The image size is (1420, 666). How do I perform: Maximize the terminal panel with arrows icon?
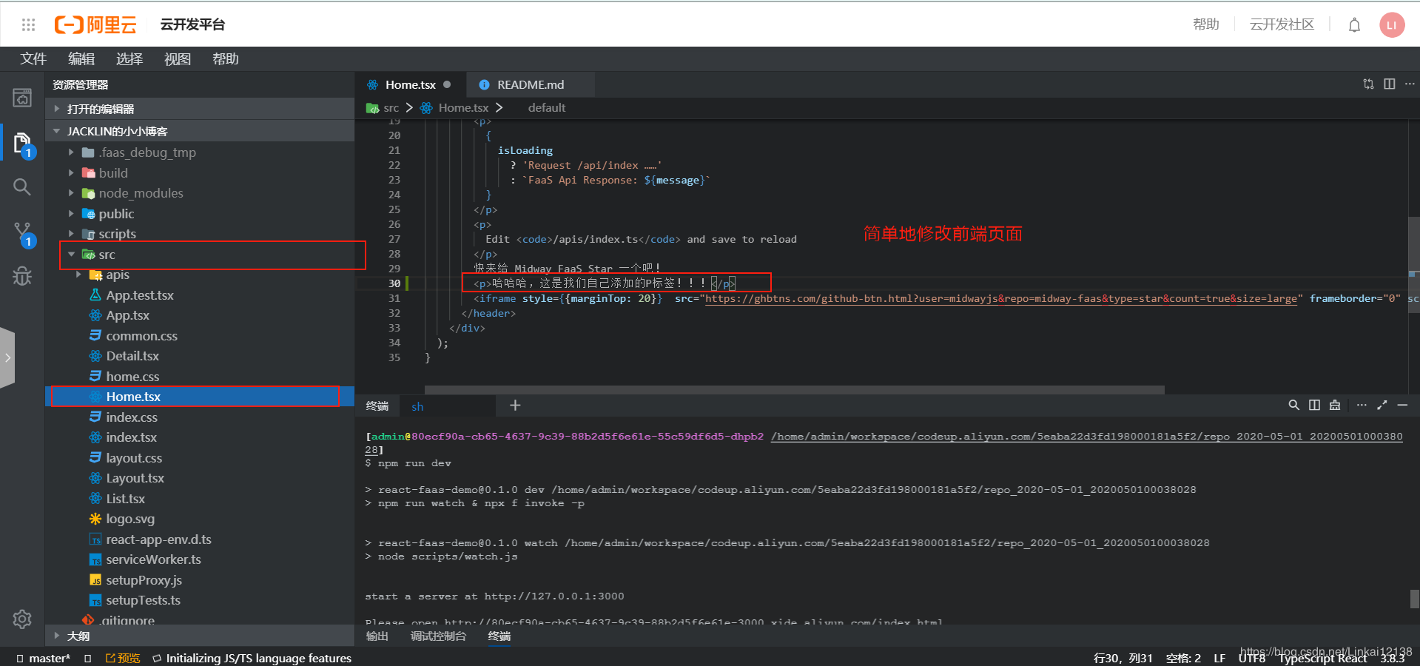[1382, 405]
